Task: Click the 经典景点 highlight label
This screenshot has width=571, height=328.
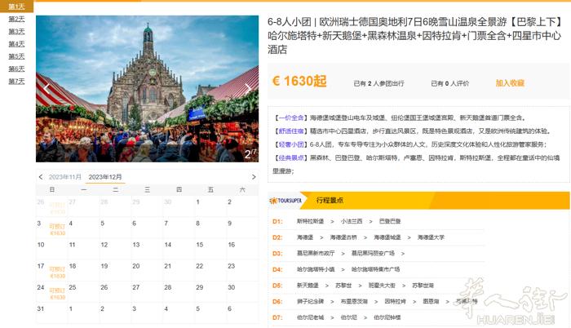Action: click(x=291, y=157)
